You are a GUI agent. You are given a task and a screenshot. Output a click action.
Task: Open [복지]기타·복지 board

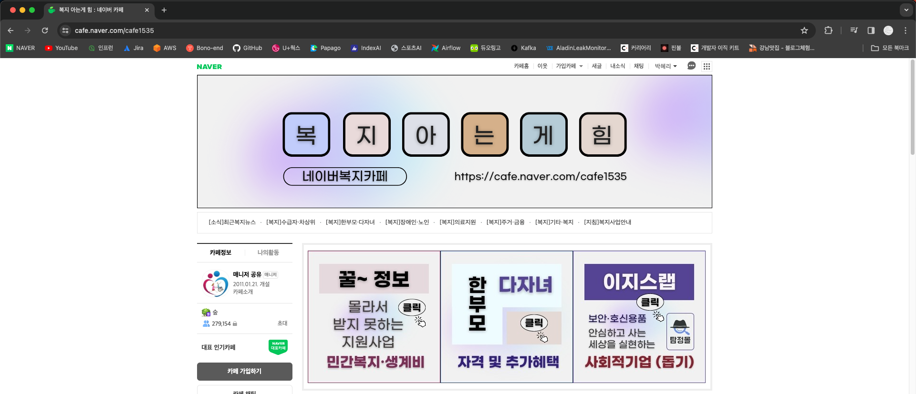pyautogui.click(x=554, y=222)
